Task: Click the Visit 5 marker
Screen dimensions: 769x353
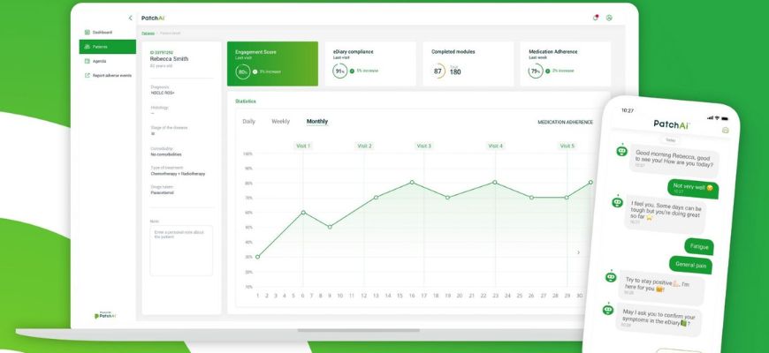Action: (567, 146)
